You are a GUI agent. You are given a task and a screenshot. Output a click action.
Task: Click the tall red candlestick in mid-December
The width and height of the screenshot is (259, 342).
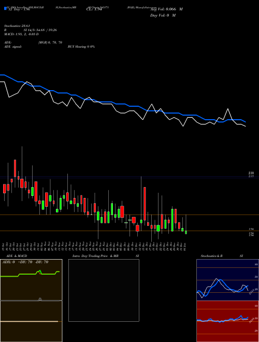[145, 204]
